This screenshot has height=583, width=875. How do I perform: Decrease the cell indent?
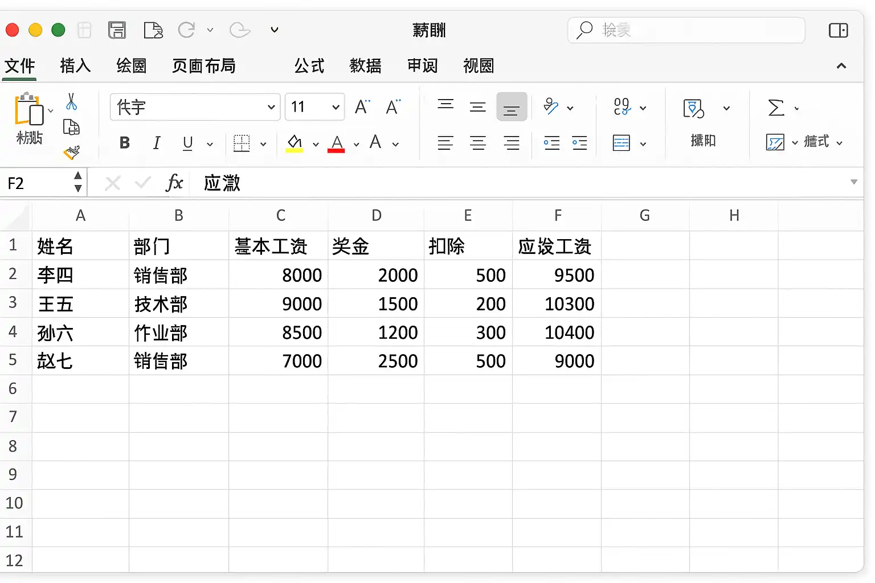point(551,143)
